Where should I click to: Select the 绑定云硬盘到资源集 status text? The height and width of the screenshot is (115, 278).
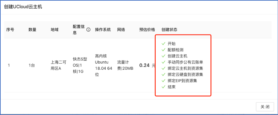point(185,74)
